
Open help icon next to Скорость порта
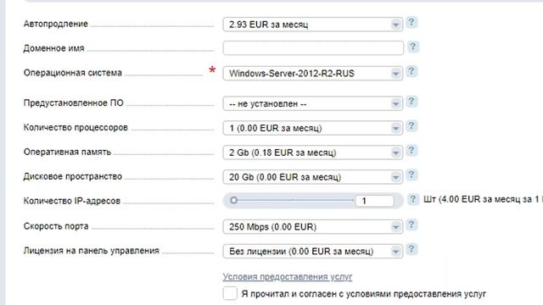(411, 225)
